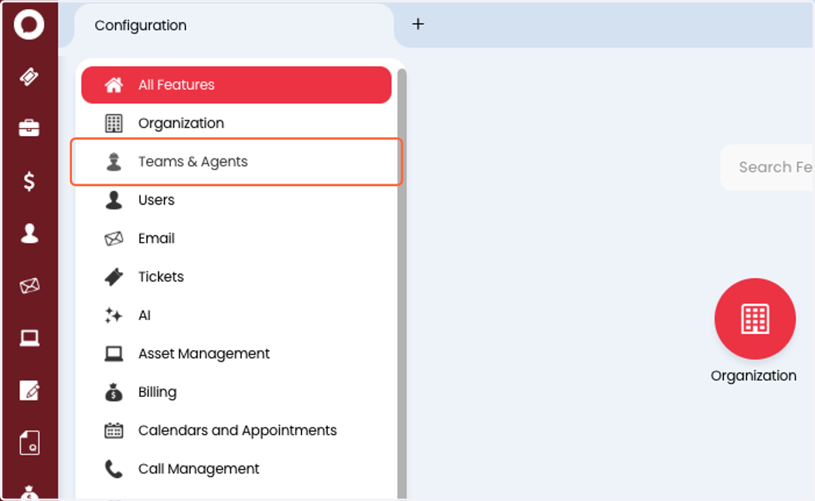Open the AI menu entry
Screen dimensions: 815x501
point(236,315)
